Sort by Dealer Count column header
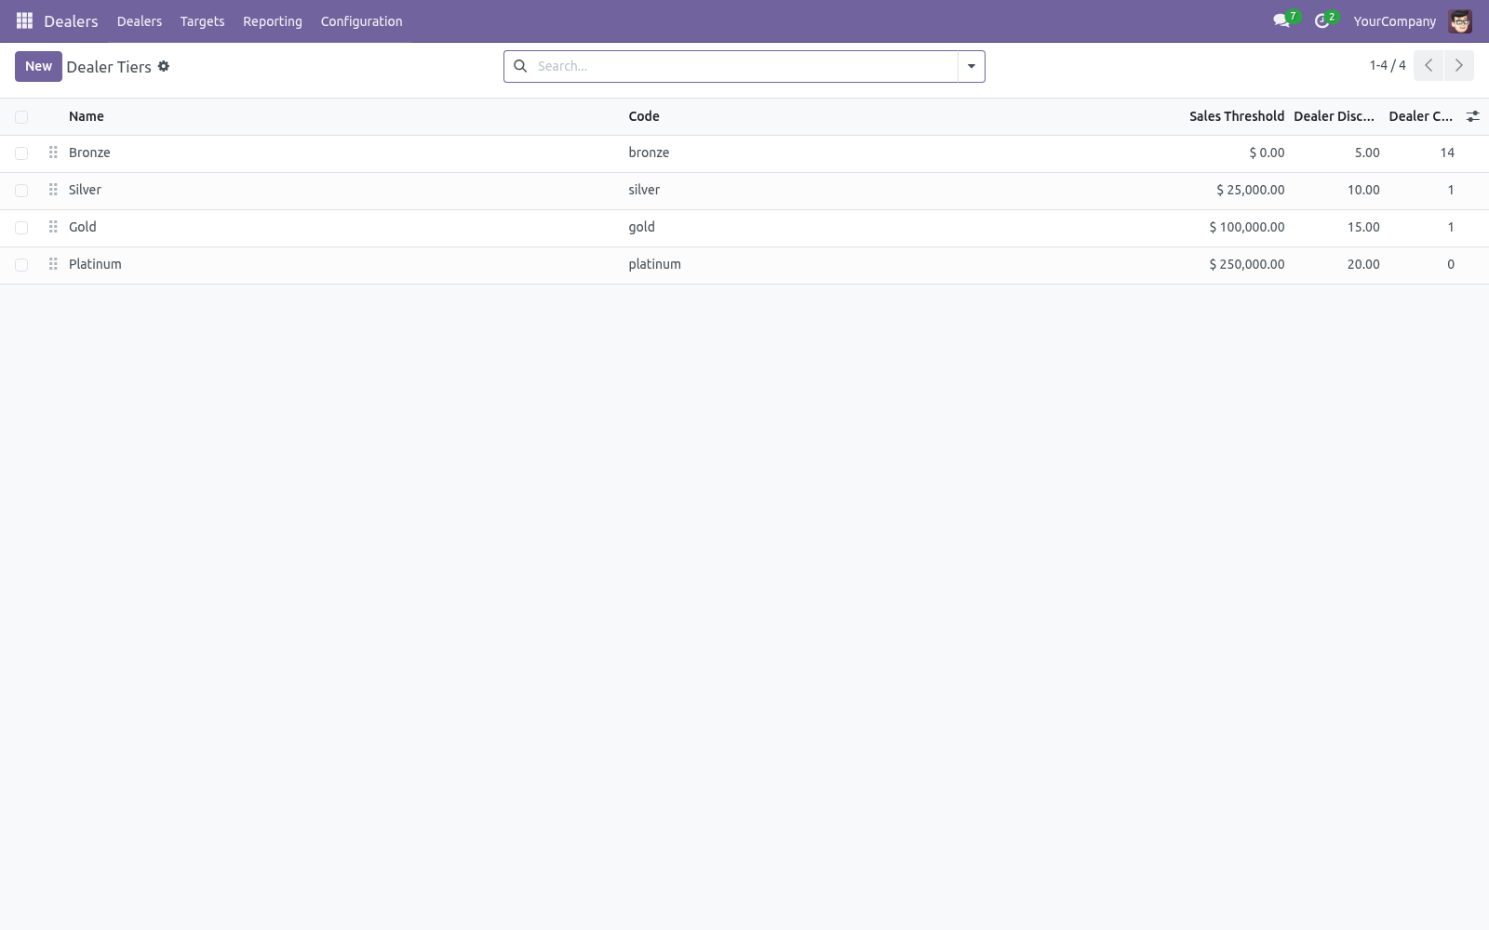 coord(1420,116)
